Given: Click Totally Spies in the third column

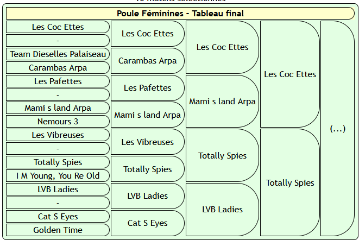Looking at the screenshot, I should point(222,156).
